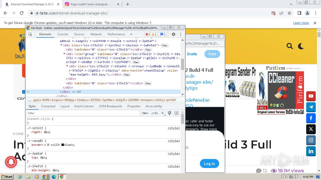Viewport: 321px width, 180px height.
Task: Click the site search magnifier icon
Action: coord(290,46)
